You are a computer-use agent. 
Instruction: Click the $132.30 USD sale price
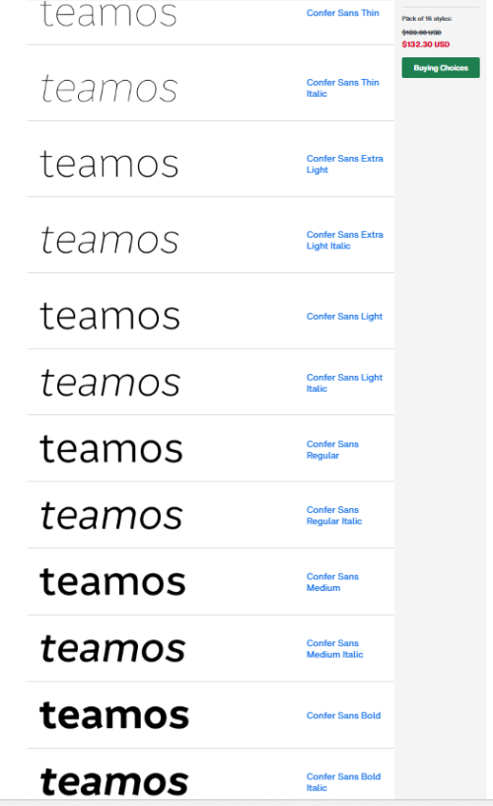(x=425, y=44)
